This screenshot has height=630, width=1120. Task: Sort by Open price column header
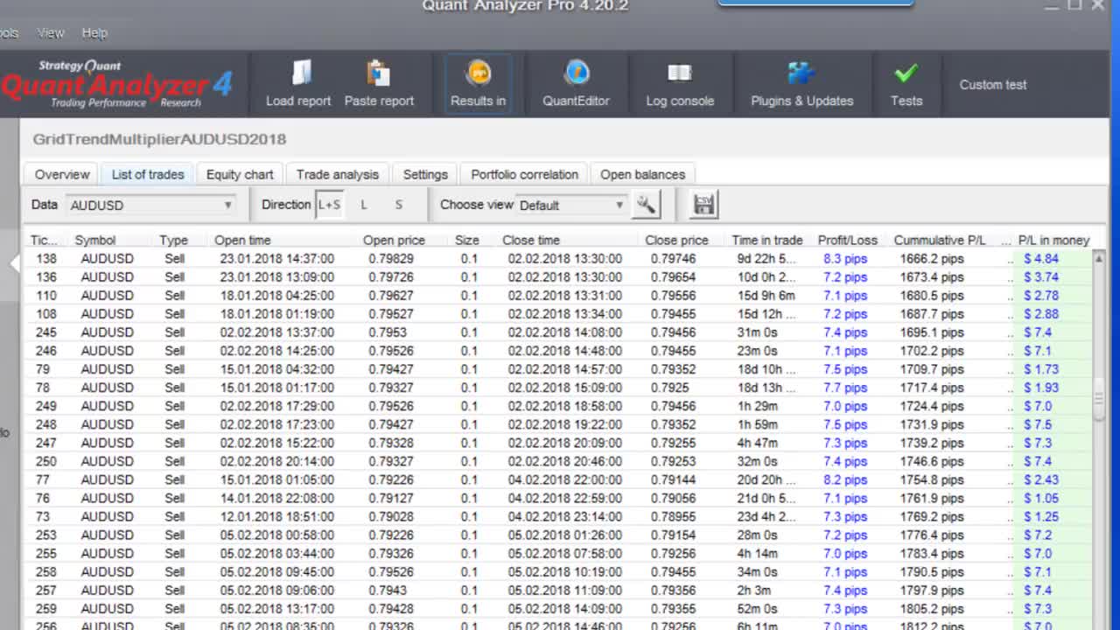[x=394, y=240]
